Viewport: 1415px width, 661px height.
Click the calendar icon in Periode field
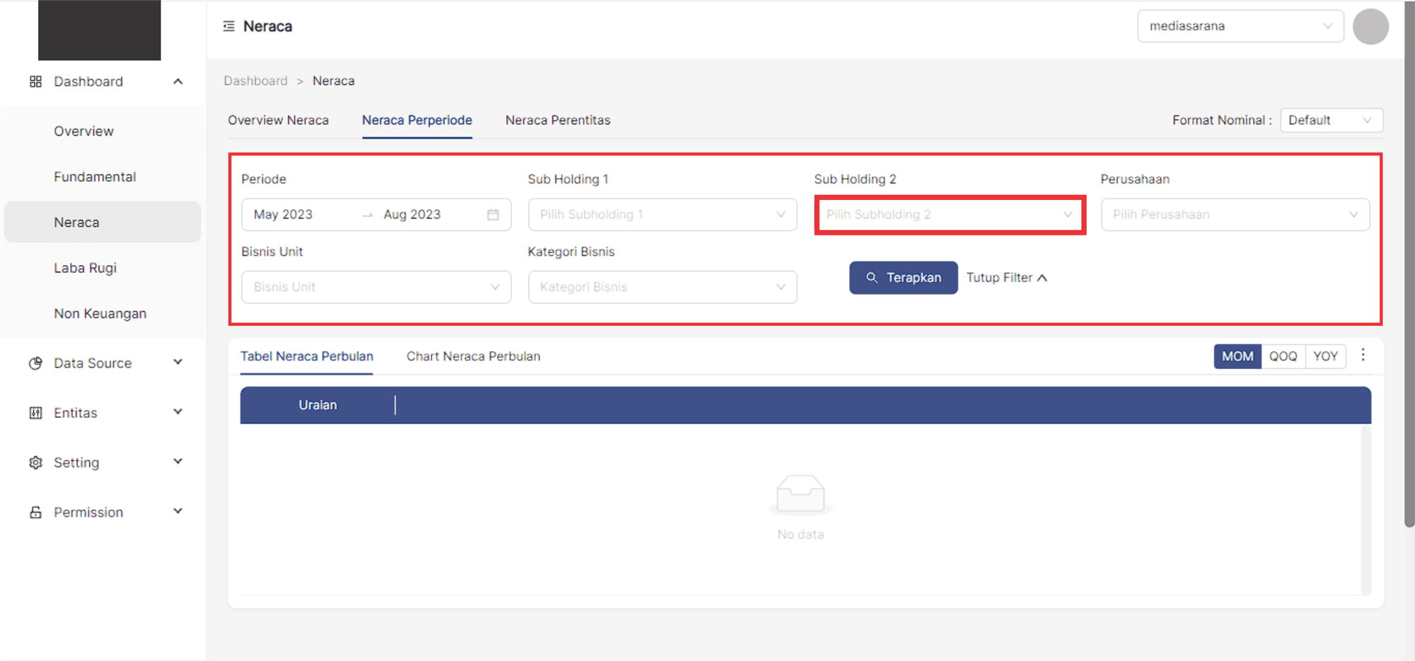click(493, 215)
